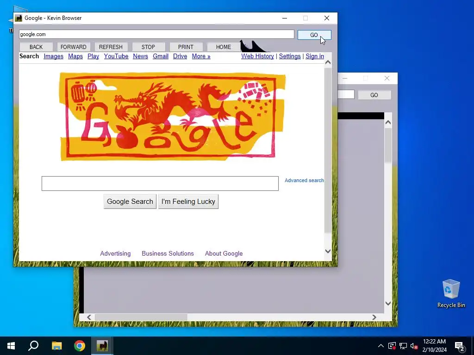
Task: Open the YouTube link
Action: click(116, 56)
